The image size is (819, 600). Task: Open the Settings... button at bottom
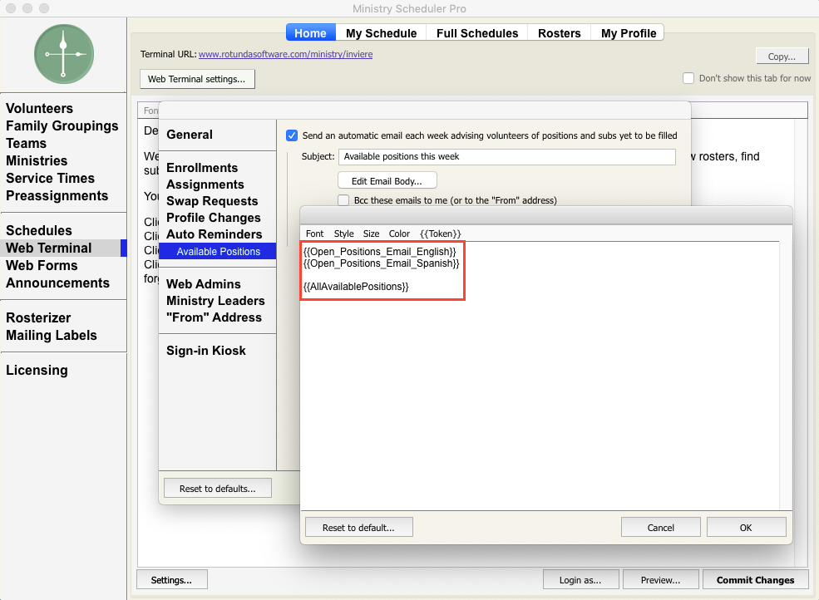[x=171, y=579]
